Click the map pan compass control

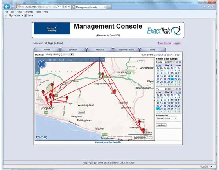coord(42,64)
